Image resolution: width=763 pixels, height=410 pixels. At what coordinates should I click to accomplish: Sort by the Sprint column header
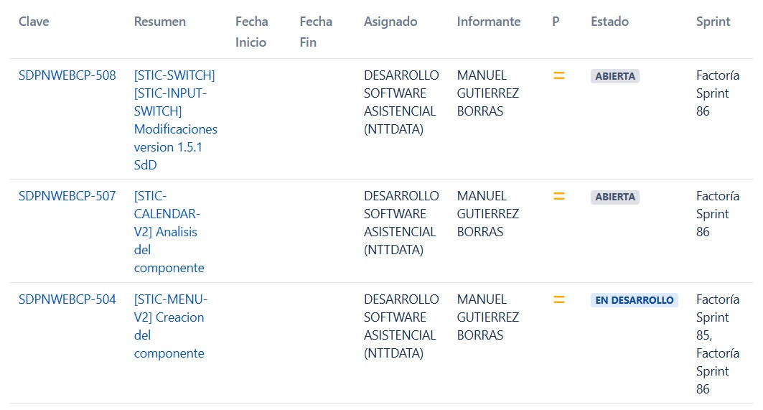click(x=713, y=22)
